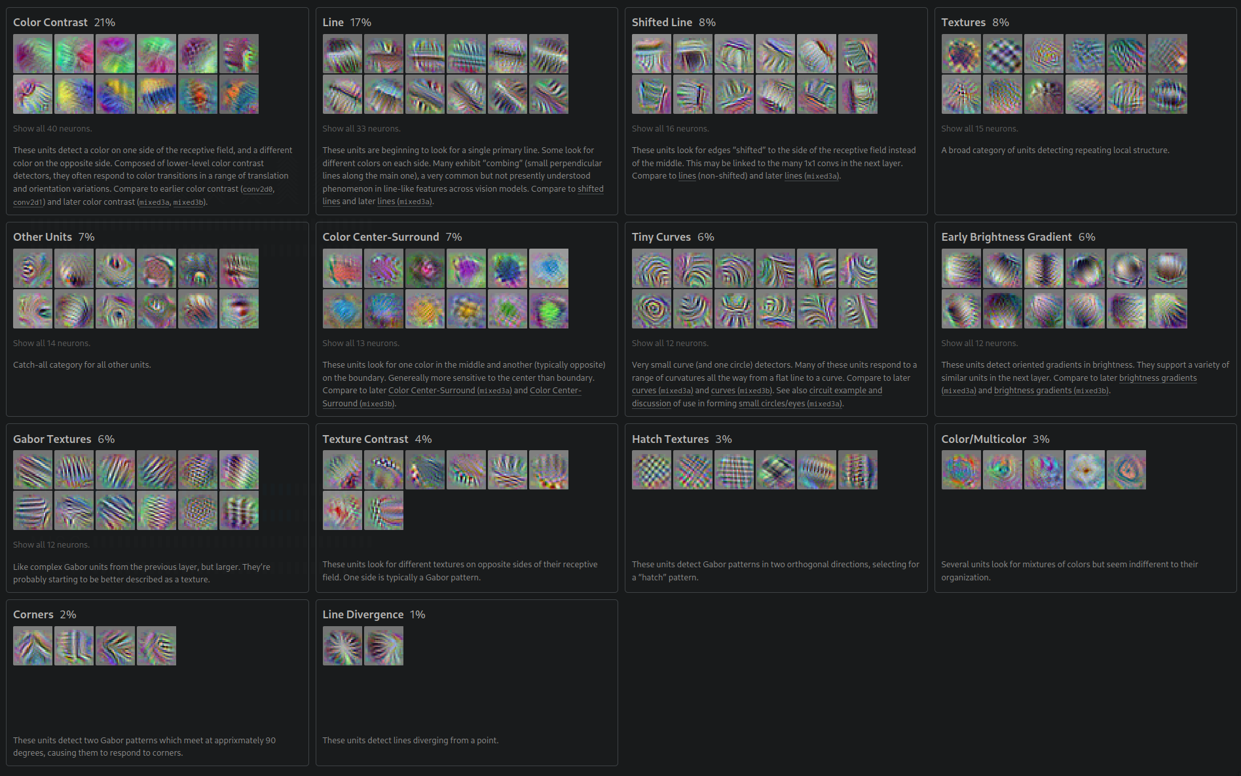Show all 16 Shifted Line neurons
The width and height of the screenshot is (1241, 776).
670,128
